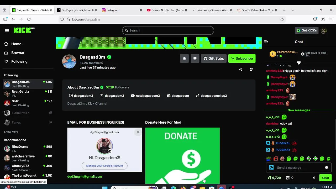Click the share channel icon
This screenshot has width=336, height=189.
point(241,69)
